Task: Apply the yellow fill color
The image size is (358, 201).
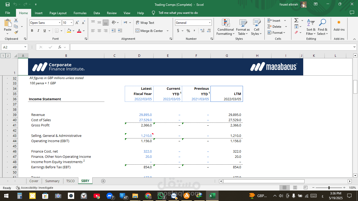Action: coord(69,31)
